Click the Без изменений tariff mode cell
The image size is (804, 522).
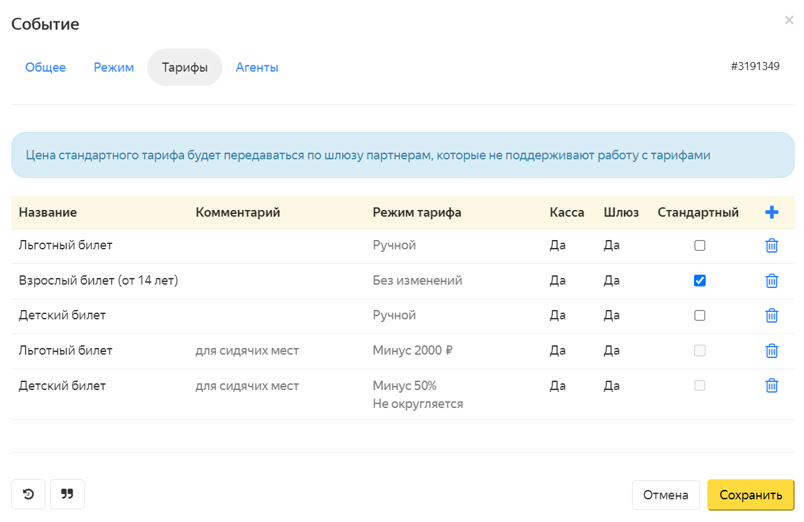click(x=417, y=281)
